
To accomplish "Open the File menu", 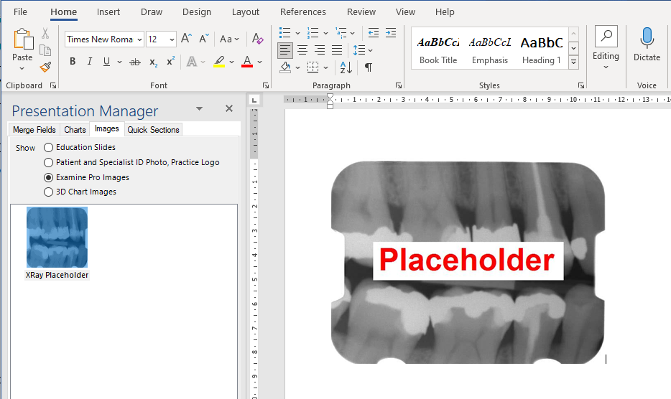I will click(x=20, y=12).
